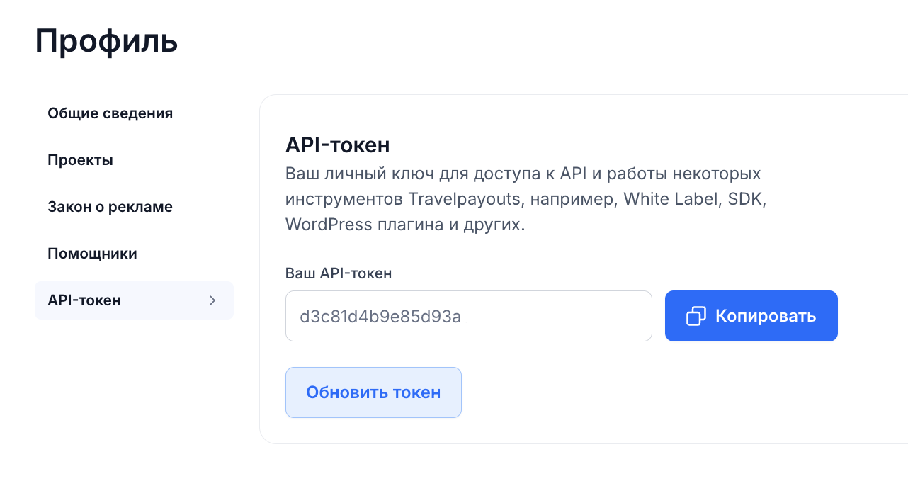Click the word WordPress in description
Screen dimensions: 908x486
[x=329, y=225]
